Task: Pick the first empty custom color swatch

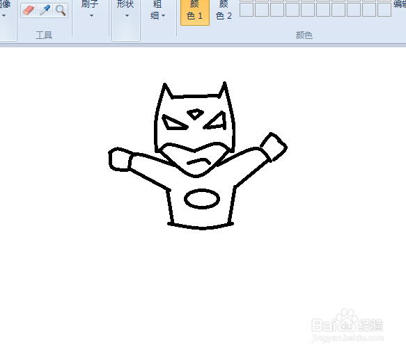Action: 247,10
